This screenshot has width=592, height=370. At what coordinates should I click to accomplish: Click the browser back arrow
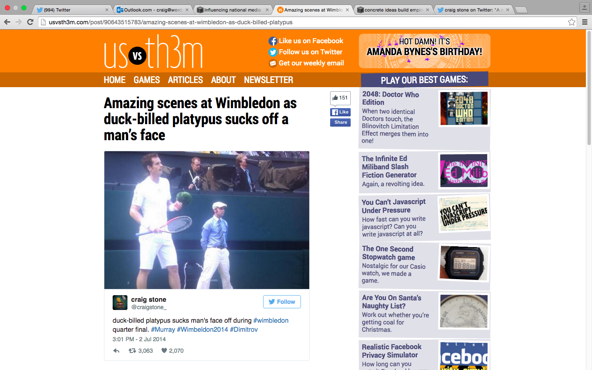click(x=7, y=22)
